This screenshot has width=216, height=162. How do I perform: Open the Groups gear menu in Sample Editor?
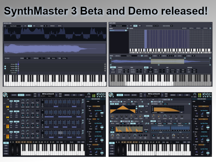[127, 28]
